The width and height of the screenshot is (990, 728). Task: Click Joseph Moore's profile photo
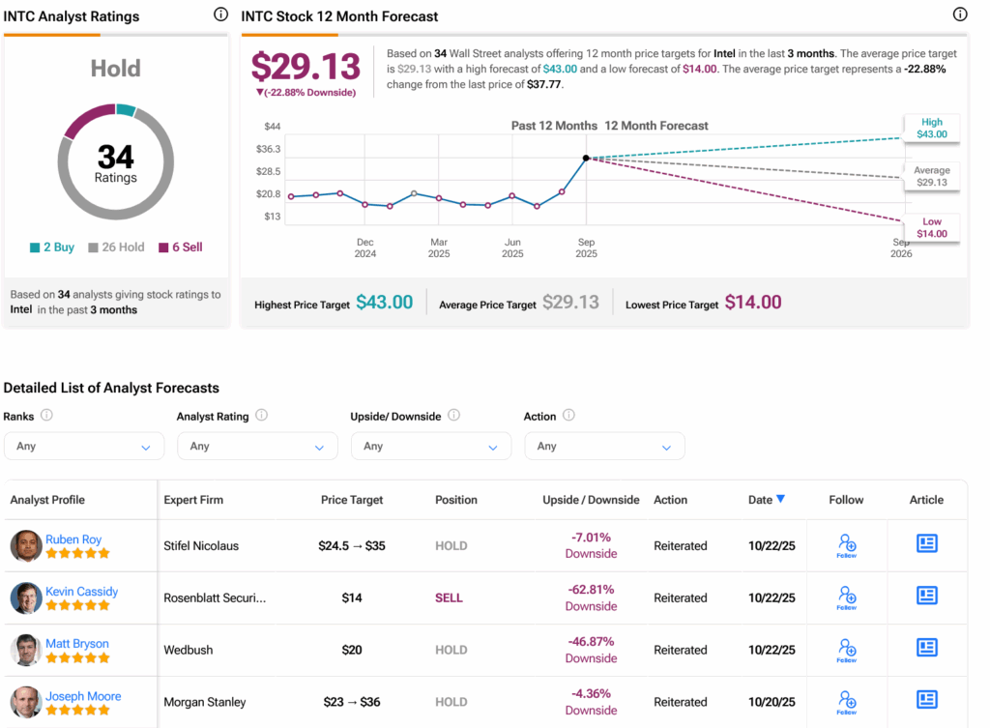26,702
